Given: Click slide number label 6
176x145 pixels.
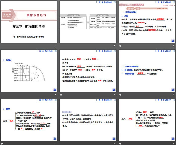Looking at the screenshot, I should [x=173, y=94].
